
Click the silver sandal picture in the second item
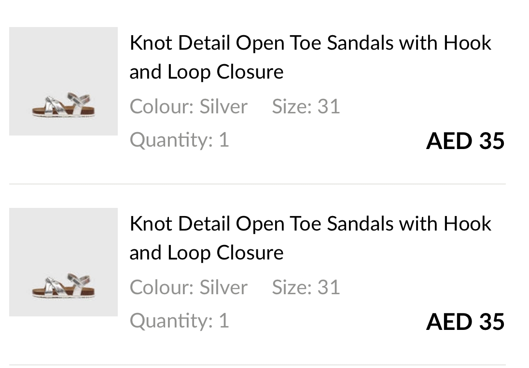tap(63, 286)
